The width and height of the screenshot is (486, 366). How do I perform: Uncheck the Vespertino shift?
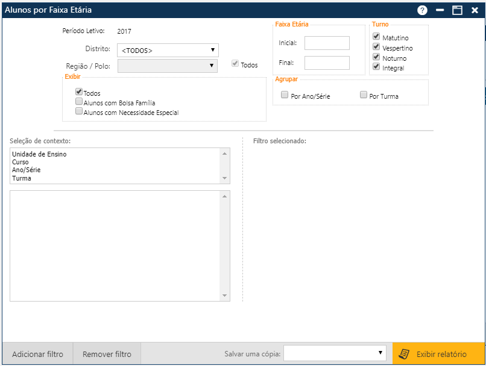(376, 47)
